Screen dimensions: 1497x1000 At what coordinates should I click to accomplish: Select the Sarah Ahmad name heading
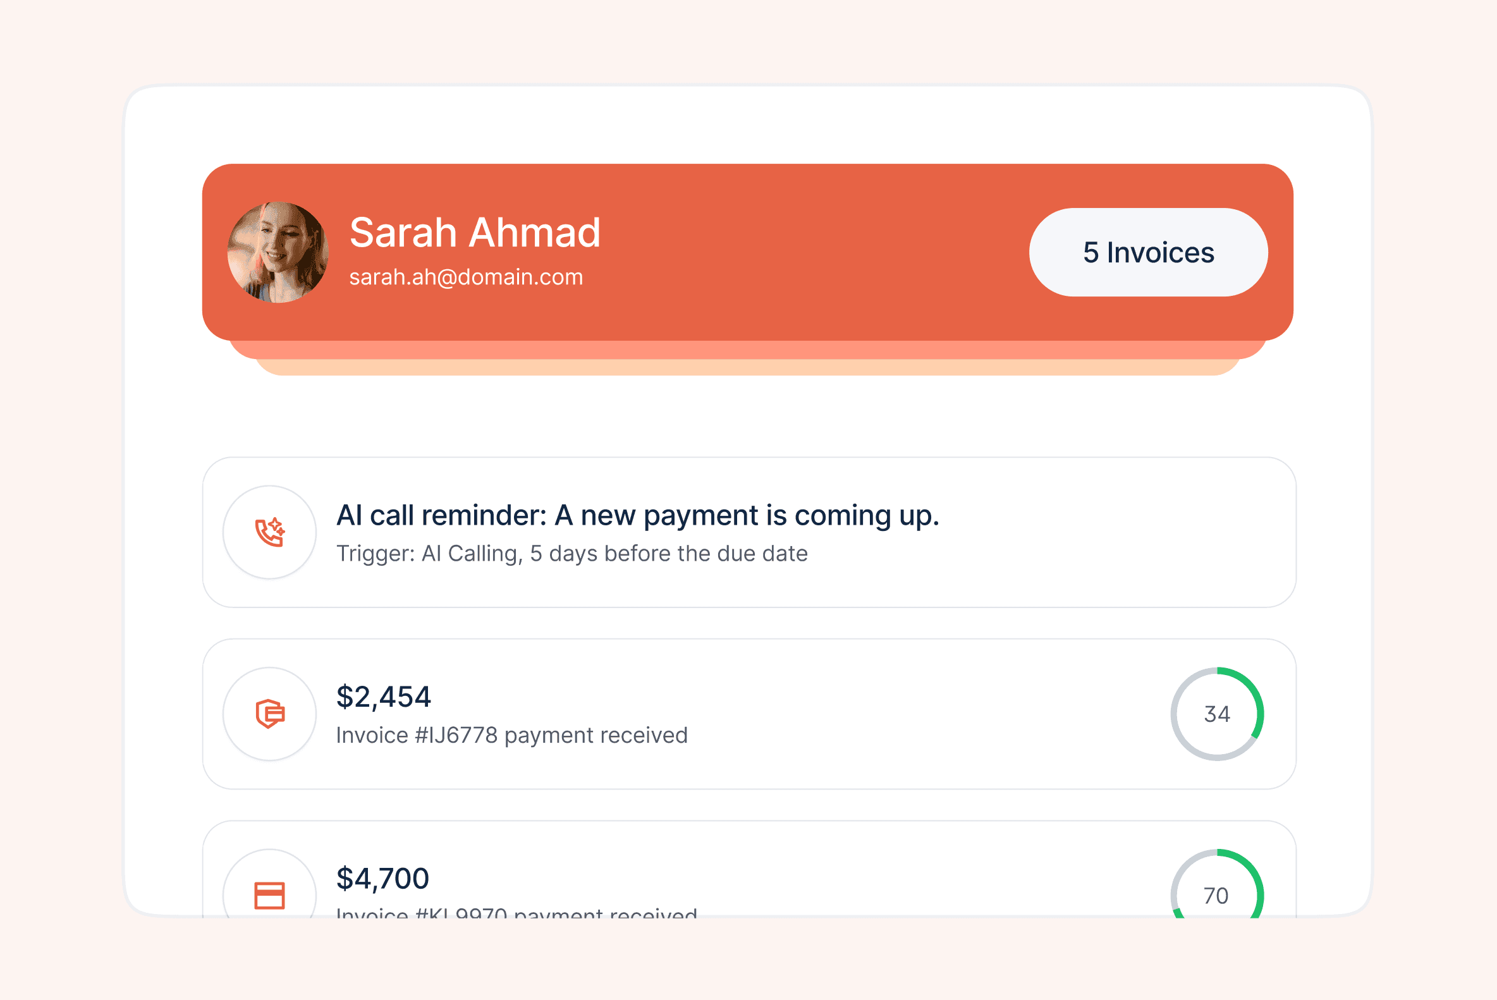475,232
